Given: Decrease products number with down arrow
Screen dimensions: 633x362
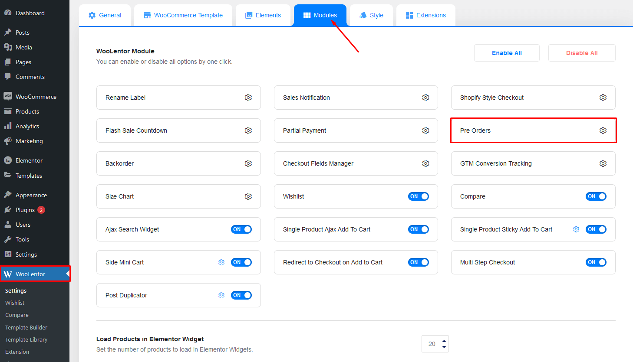Looking at the screenshot, I should (444, 347).
